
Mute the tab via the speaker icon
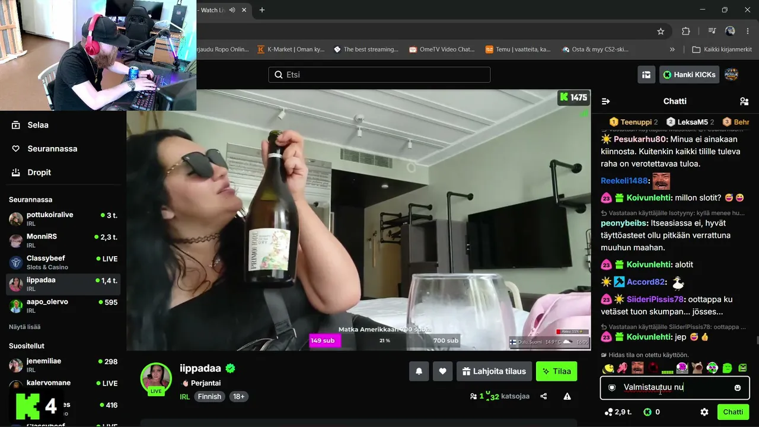pos(232,10)
